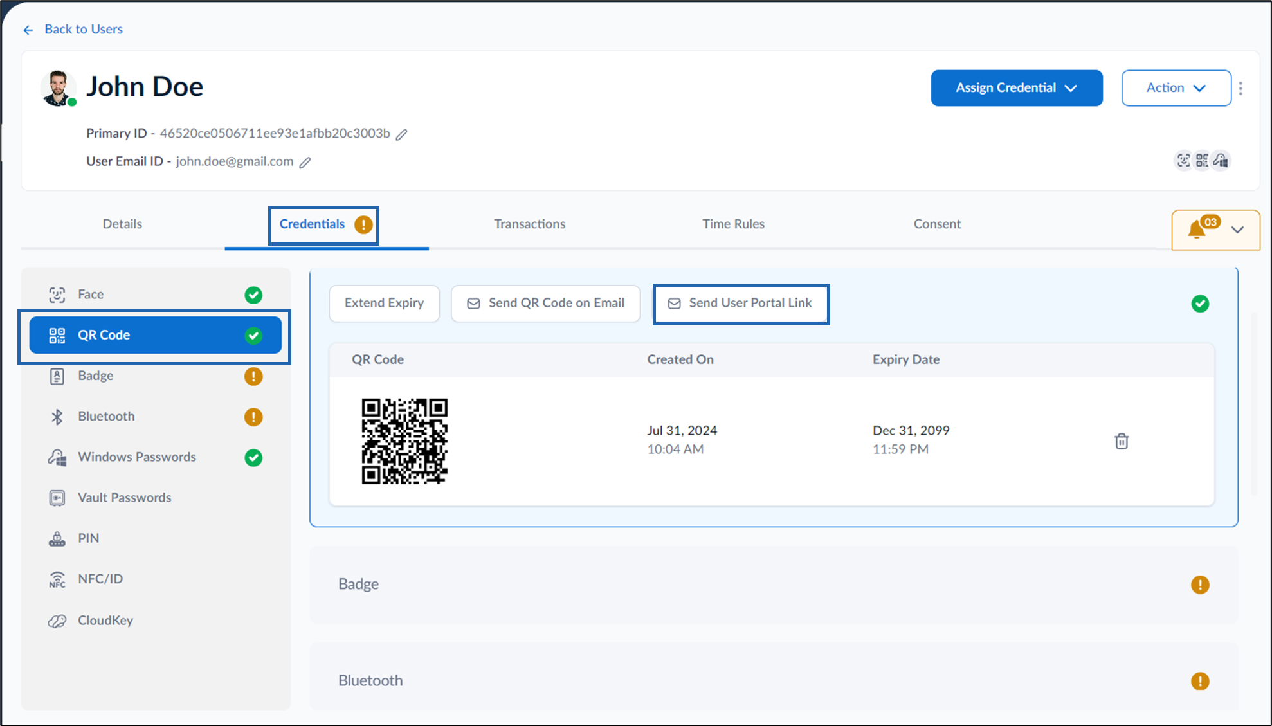Click Send User Portal Link button
The image size is (1272, 726).
741,303
